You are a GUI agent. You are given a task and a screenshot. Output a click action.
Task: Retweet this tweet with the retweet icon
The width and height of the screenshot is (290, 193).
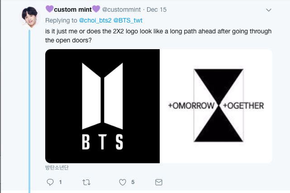click(86, 182)
